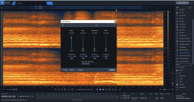
Task: Adjust the Bass gain slider handle
Action: [83, 49]
